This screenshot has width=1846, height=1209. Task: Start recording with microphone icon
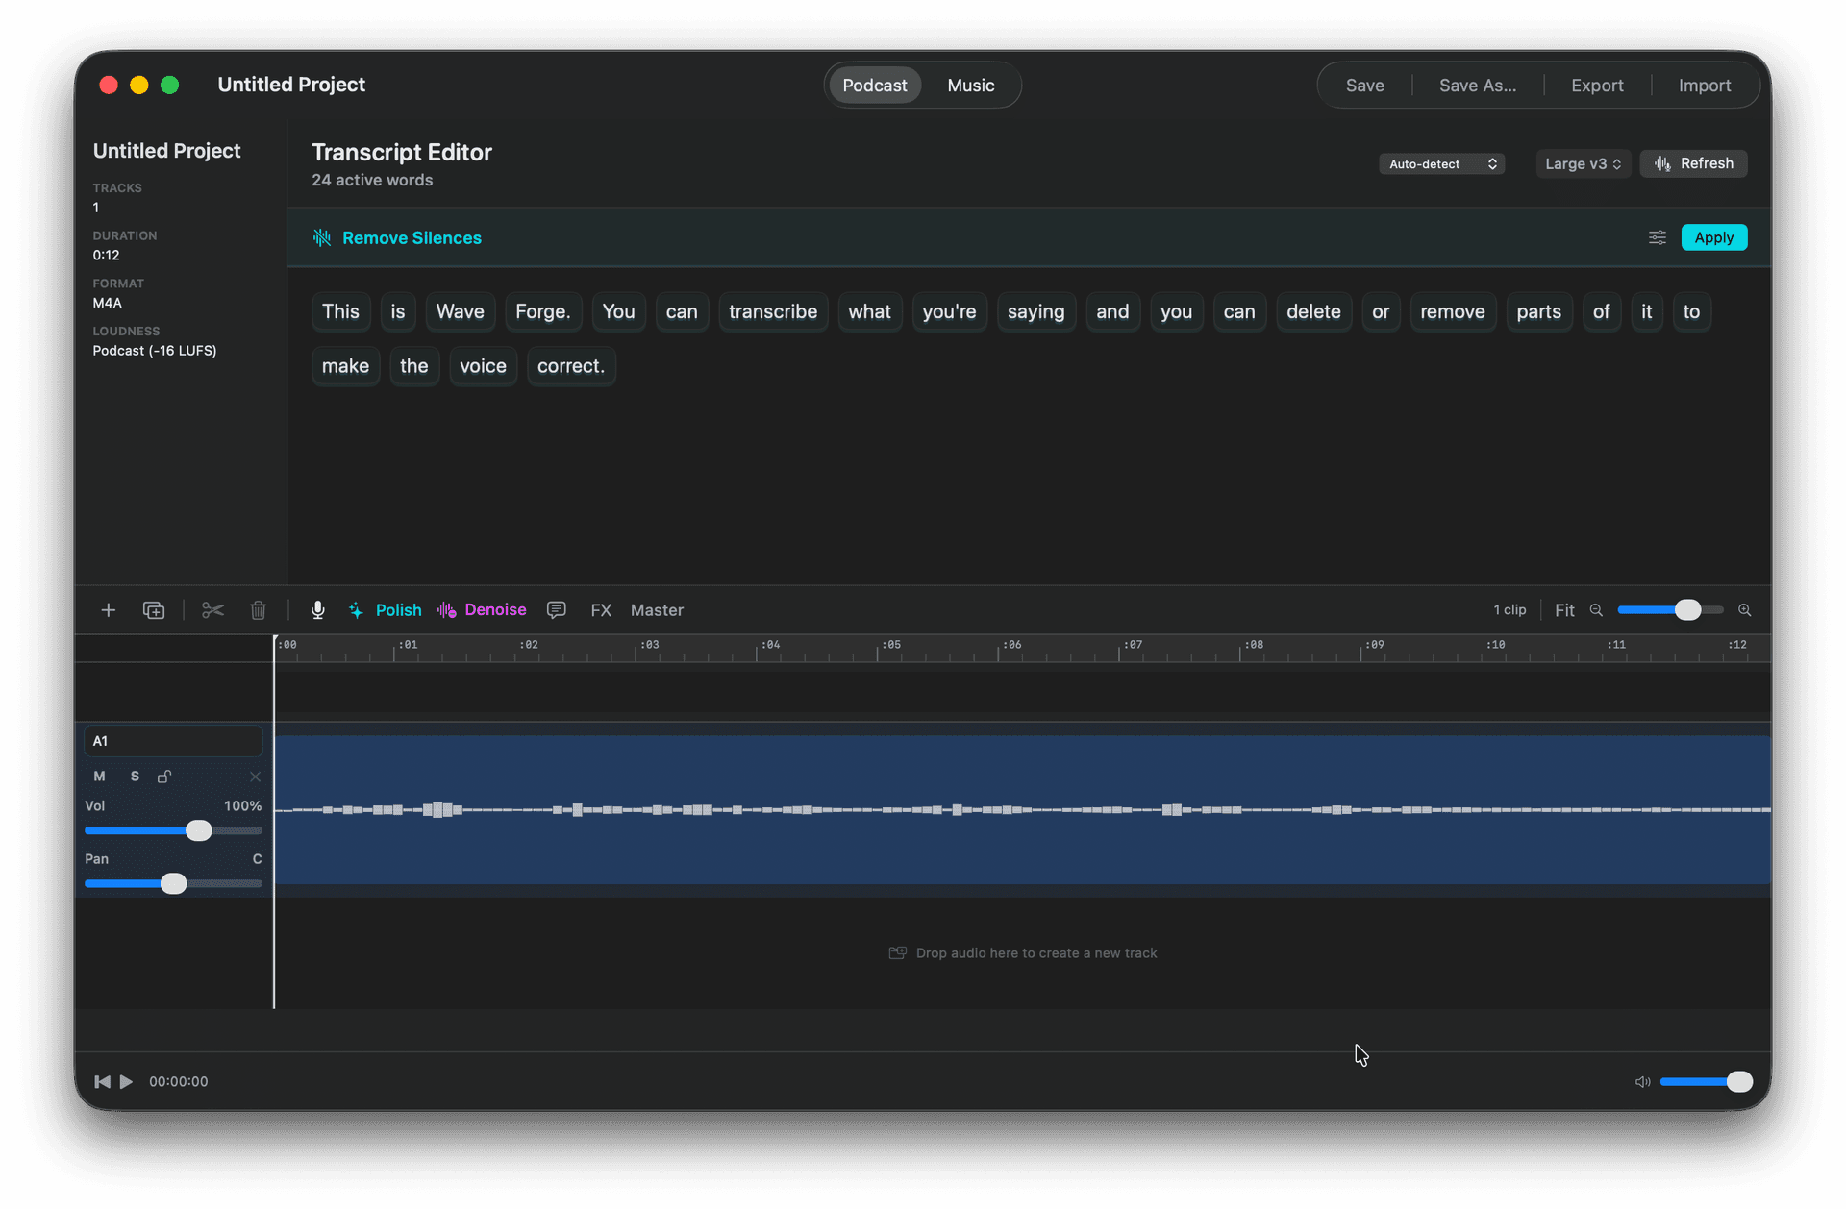[317, 610]
